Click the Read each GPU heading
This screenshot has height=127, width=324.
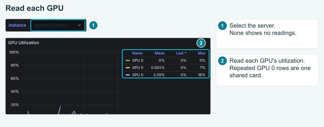pyautogui.click(x=35, y=8)
